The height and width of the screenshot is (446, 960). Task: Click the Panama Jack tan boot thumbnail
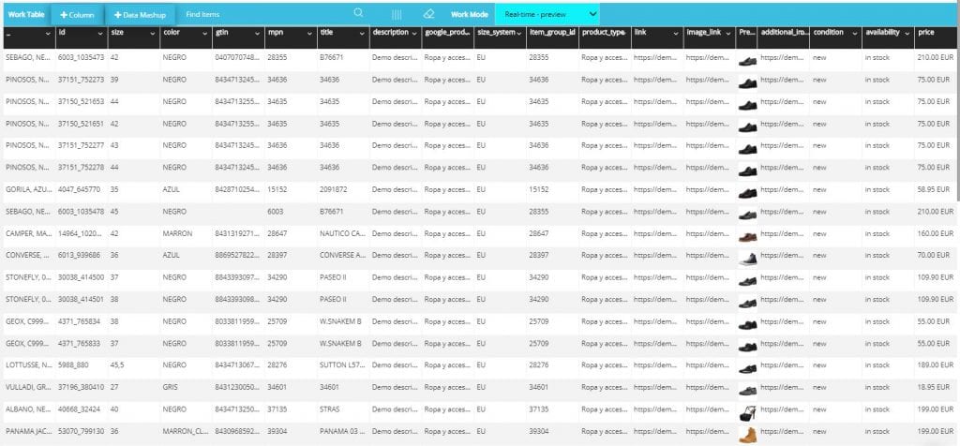pyautogui.click(x=747, y=434)
